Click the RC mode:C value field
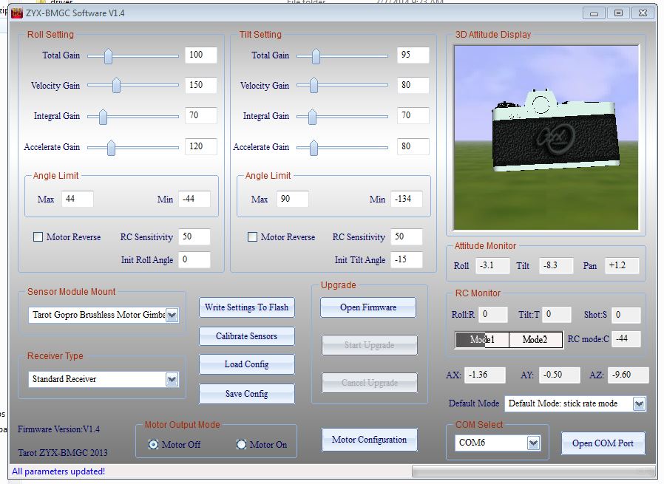 (x=626, y=339)
